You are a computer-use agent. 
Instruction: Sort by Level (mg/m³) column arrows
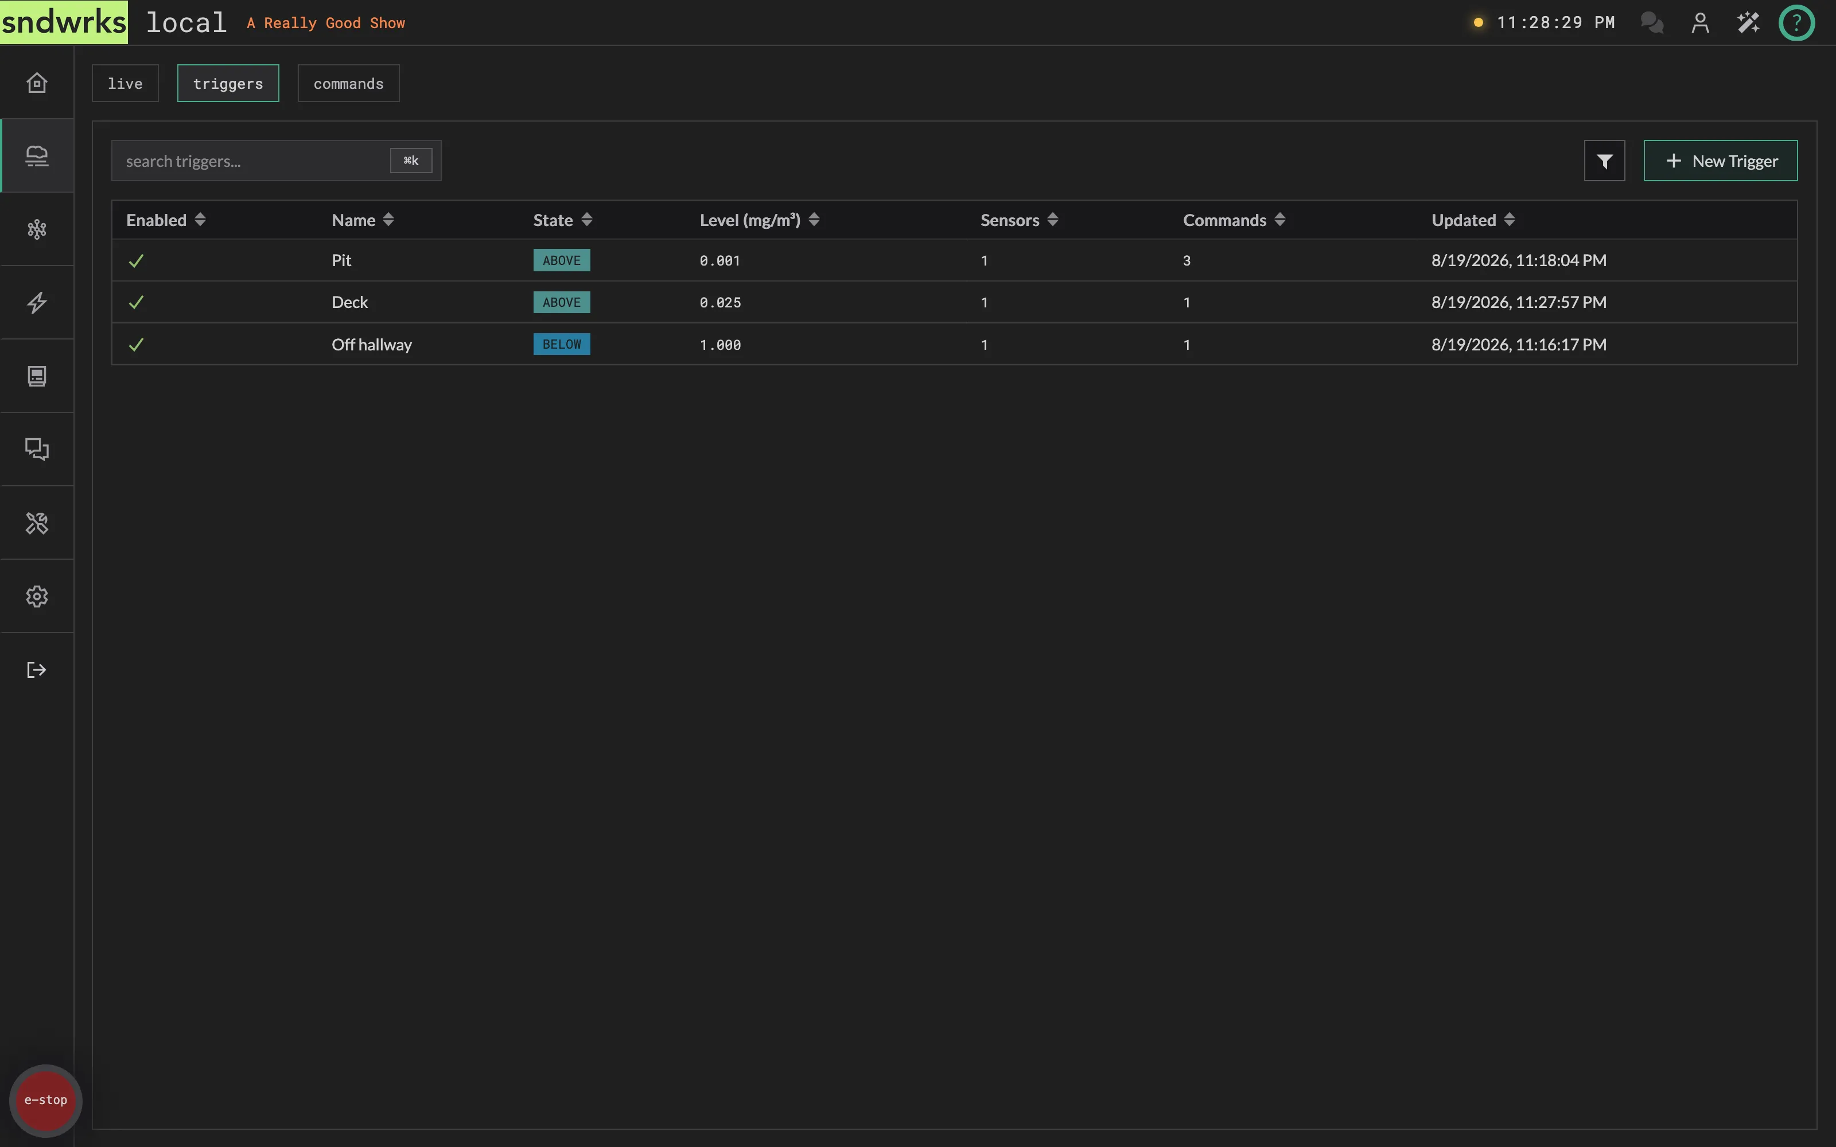(x=814, y=220)
